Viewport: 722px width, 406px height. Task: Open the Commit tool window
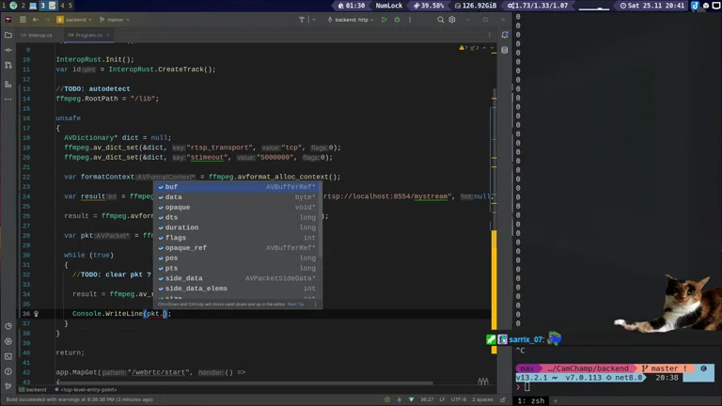click(8, 50)
